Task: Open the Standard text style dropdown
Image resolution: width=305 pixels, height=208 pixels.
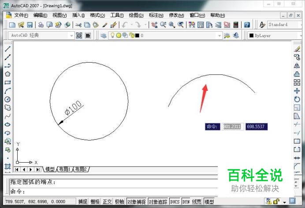Action: (x=301, y=25)
